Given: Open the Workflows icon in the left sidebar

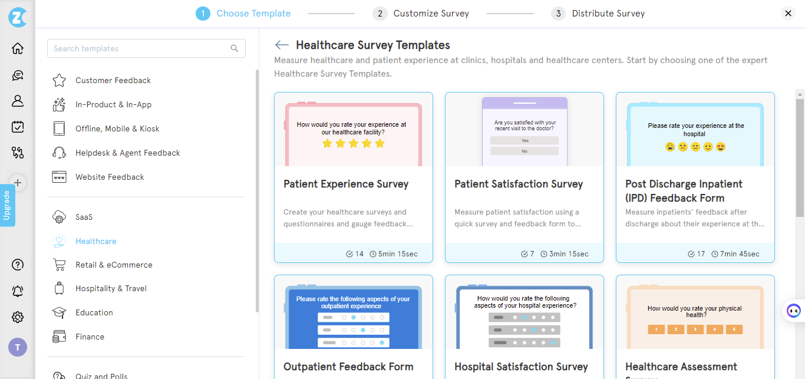Looking at the screenshot, I should (x=17, y=153).
